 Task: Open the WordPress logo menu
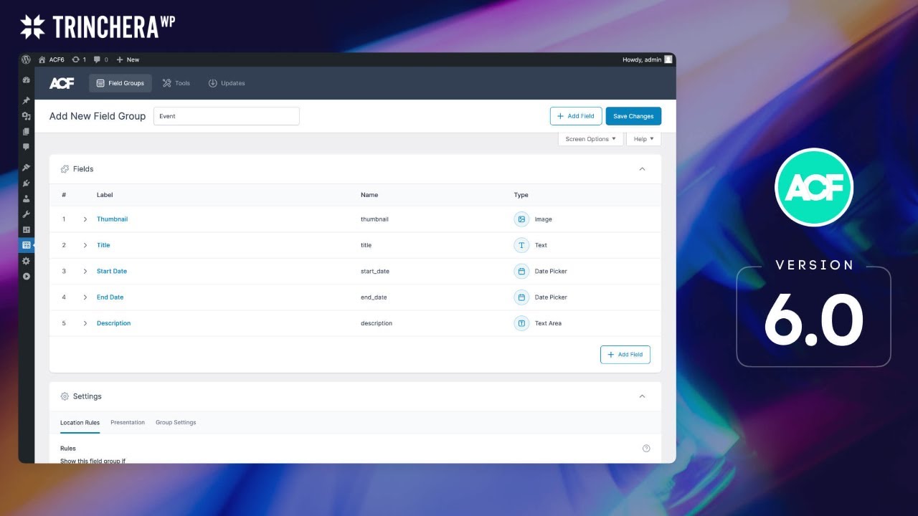[26, 59]
